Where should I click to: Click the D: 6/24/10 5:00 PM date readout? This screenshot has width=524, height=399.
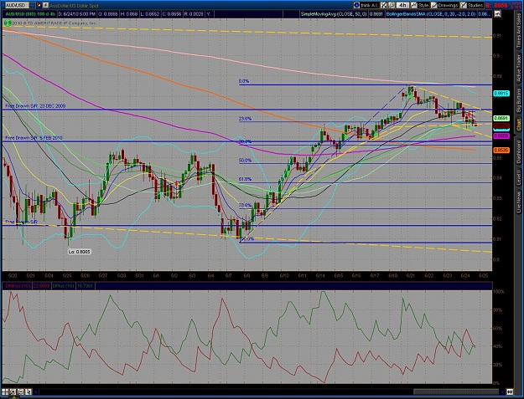point(77,14)
